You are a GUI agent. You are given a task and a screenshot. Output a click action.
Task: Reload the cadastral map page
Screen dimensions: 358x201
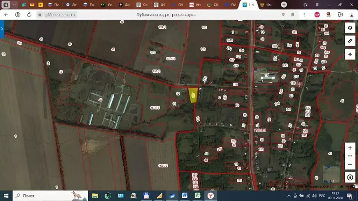coord(29,15)
